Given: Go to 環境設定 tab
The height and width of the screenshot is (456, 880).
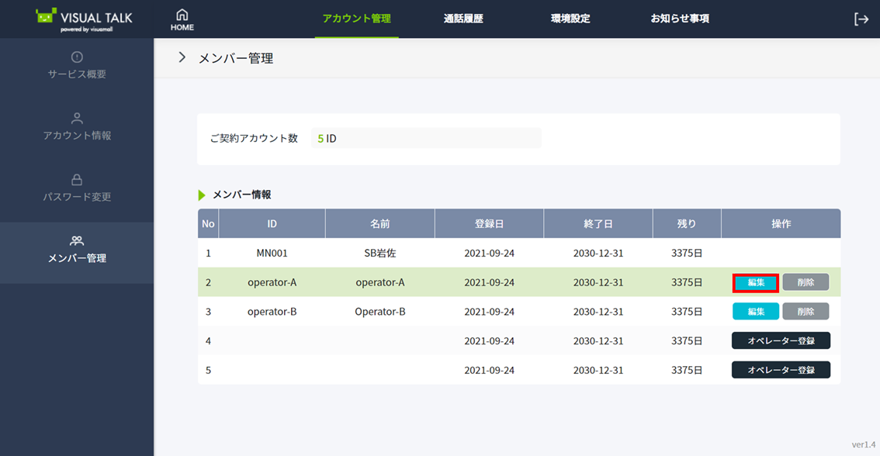Looking at the screenshot, I should pos(570,19).
